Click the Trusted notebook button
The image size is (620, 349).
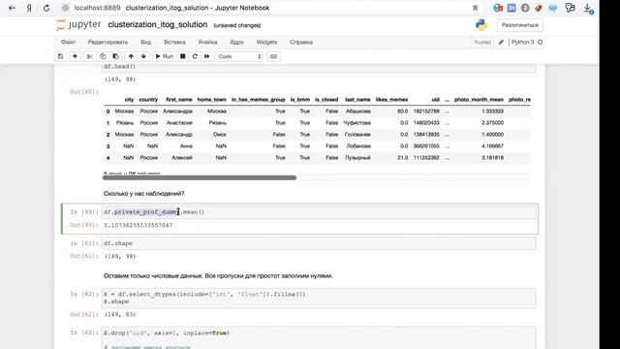pyautogui.click(x=482, y=42)
